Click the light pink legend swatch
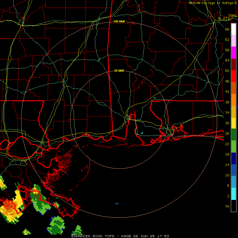Viewport: 238px width, 238px height. 234,41
